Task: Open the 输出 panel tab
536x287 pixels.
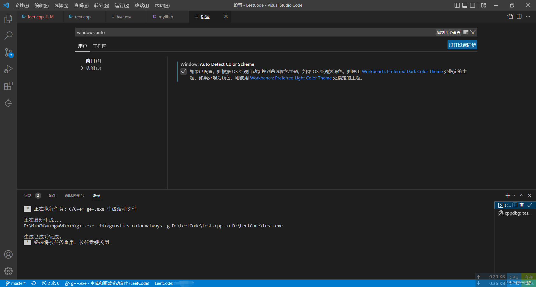Action: coord(52,196)
